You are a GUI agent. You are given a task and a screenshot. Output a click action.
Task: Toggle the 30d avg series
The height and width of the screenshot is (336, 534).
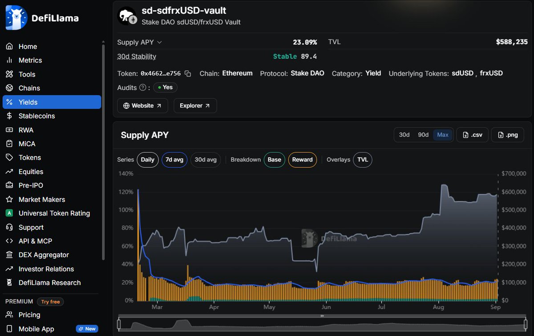(x=206, y=160)
